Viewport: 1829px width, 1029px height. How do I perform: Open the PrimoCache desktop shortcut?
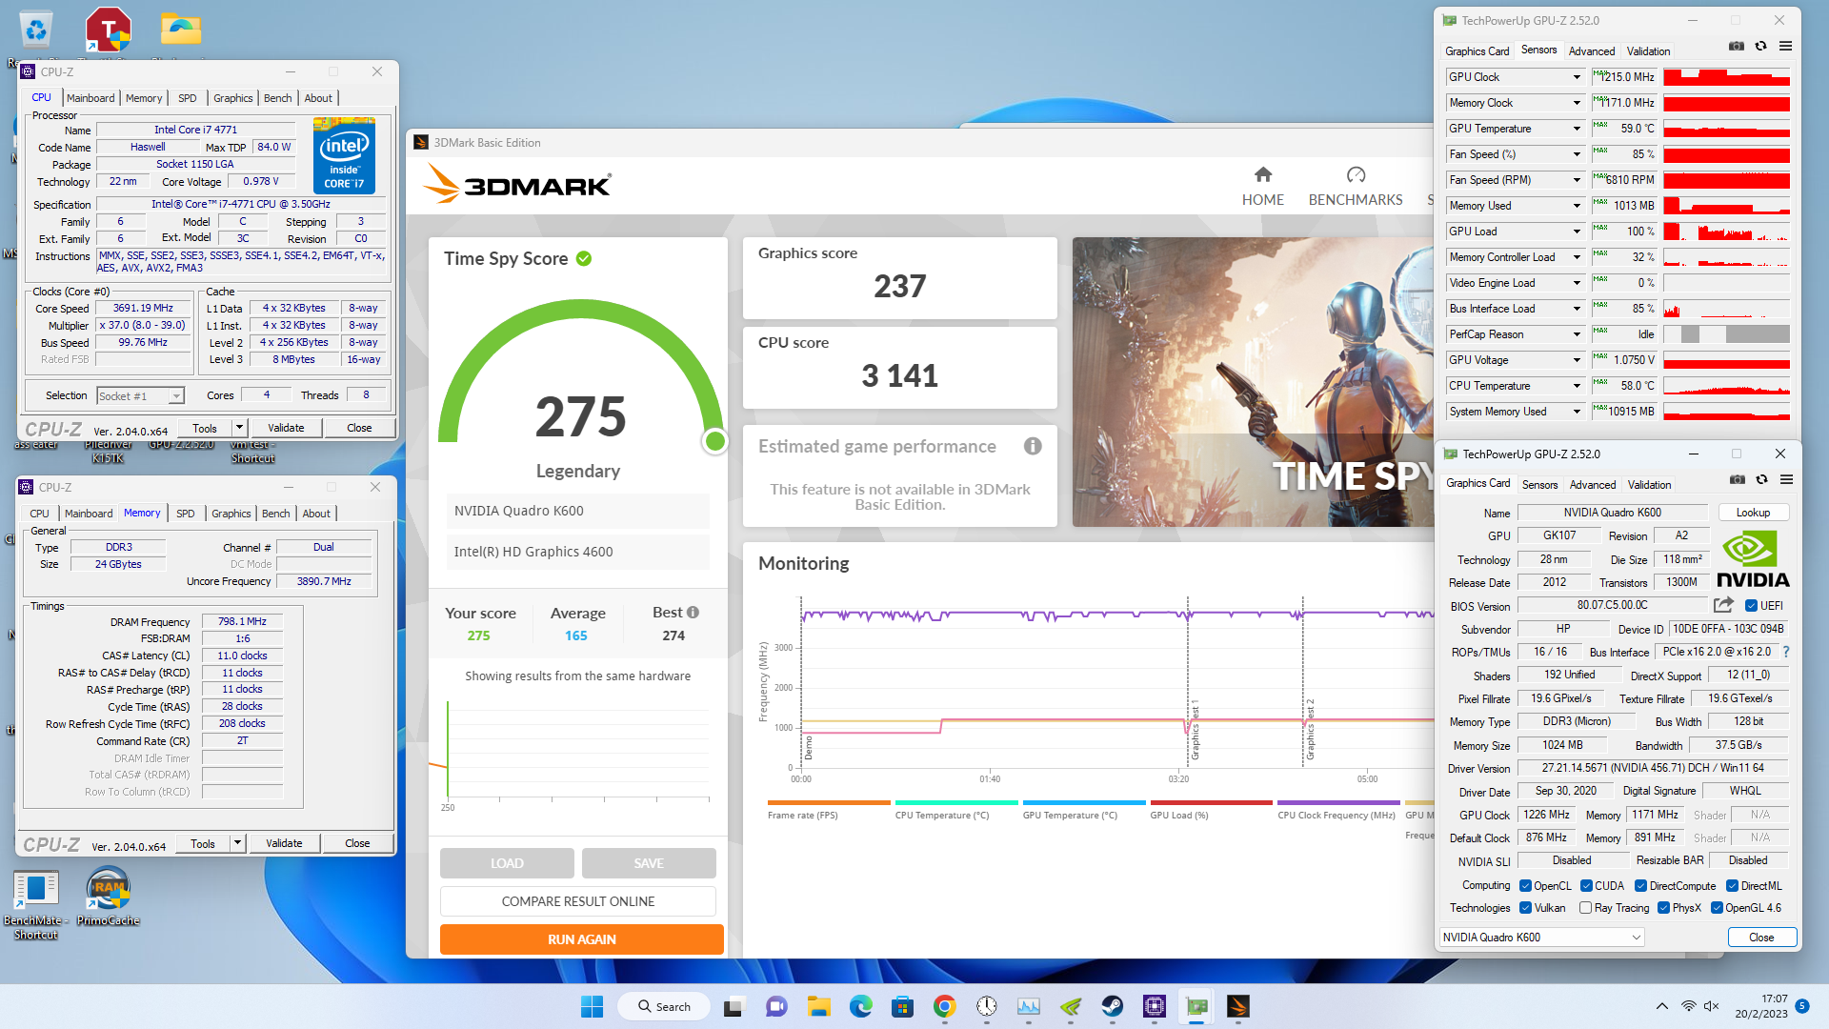coord(108,897)
